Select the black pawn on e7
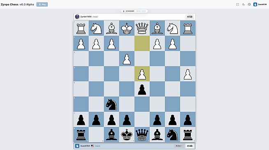Screen dimensions: 269x150 pyautogui.click(x=127, y=120)
